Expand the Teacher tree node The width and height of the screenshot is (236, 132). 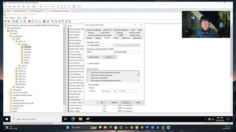pyautogui.click(x=17, y=66)
